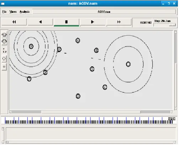
Task: Click the small circle tool button
Action: [4, 67]
